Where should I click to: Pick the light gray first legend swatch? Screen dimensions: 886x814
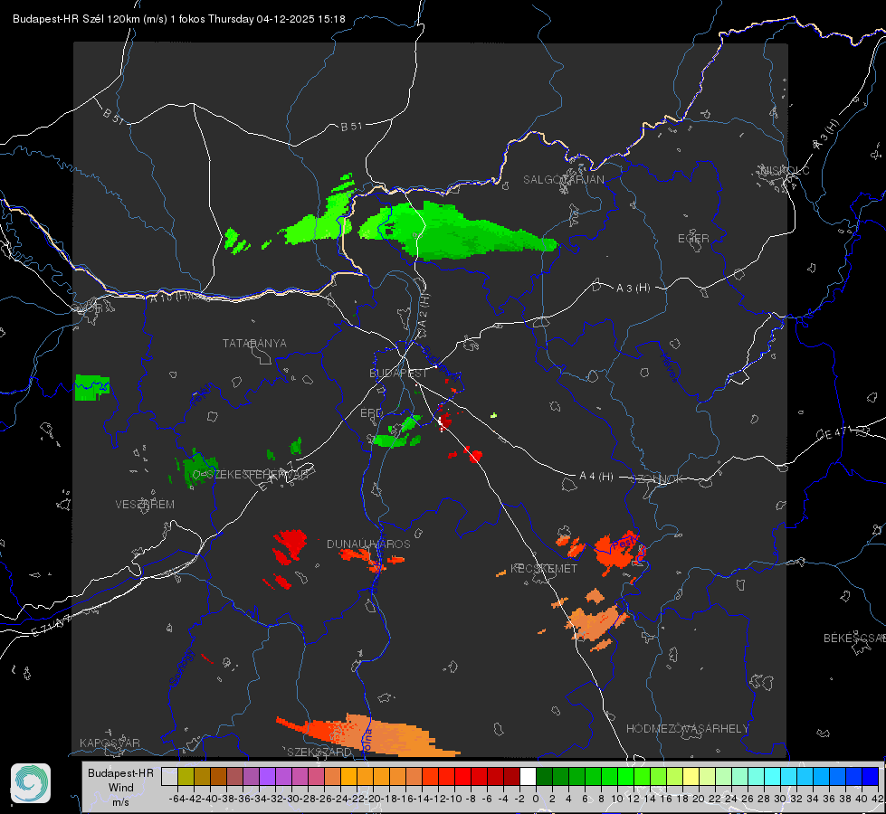[x=169, y=776]
